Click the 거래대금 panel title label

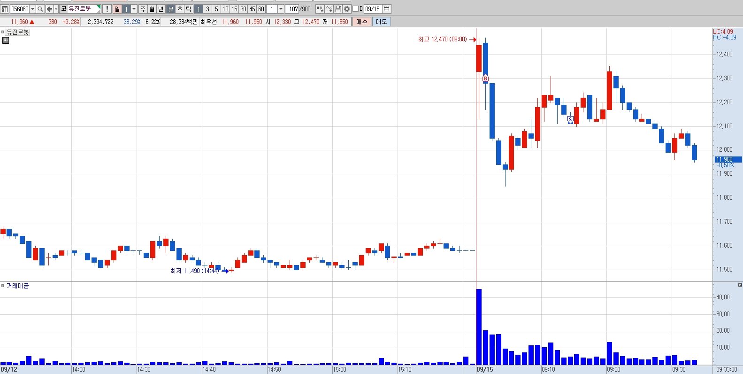pos(17,286)
